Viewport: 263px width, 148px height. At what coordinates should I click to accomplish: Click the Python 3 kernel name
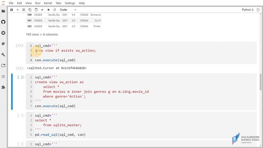[x=247, y=10]
